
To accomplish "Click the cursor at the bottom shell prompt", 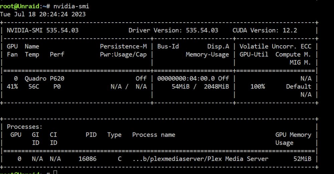I will point(55,172).
